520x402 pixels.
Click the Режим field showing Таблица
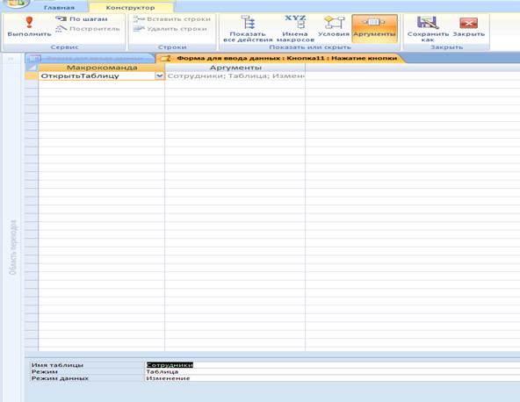(x=332, y=371)
